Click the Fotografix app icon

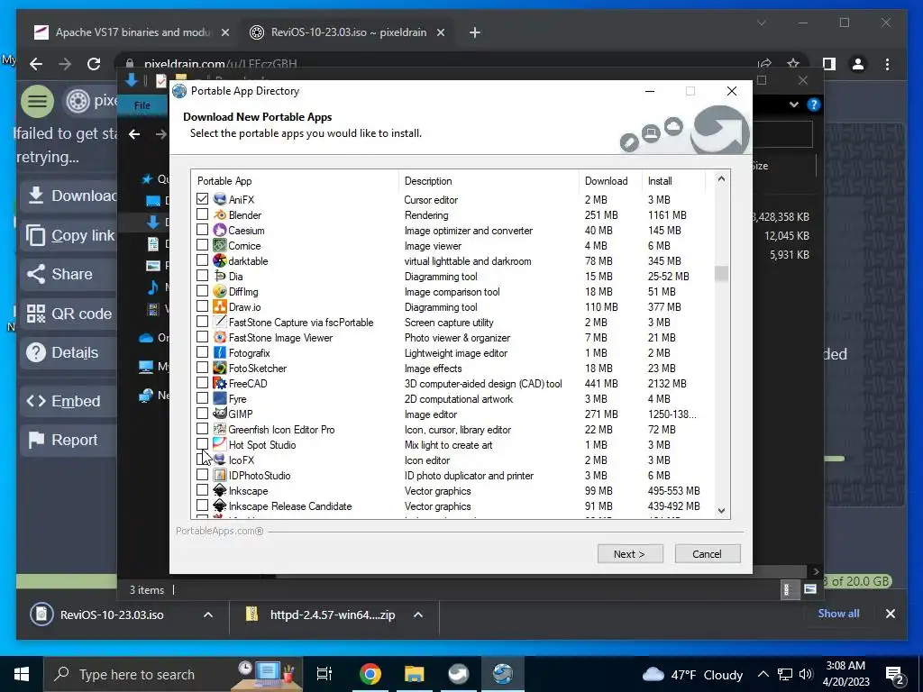(x=220, y=352)
